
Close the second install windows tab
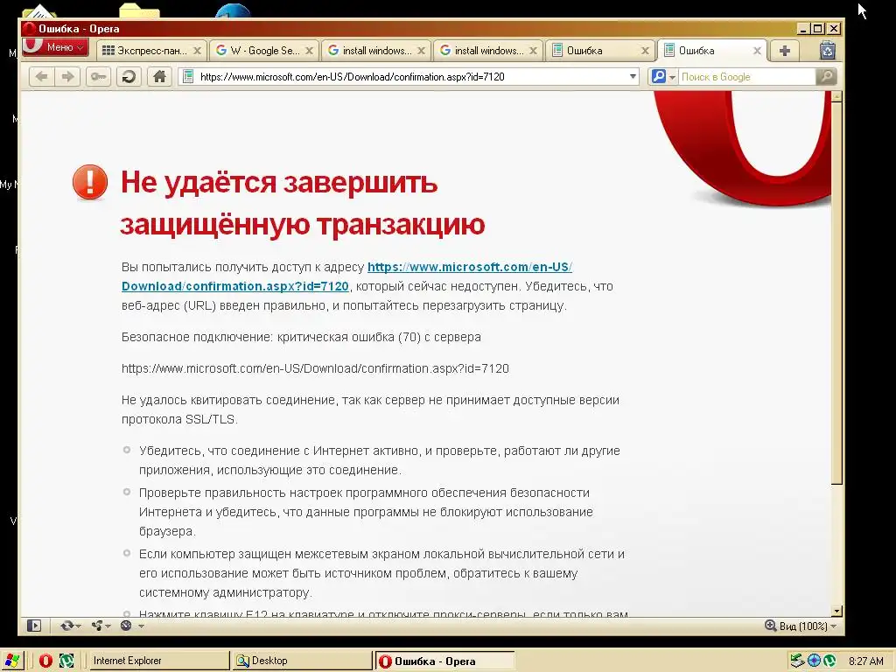[533, 51]
